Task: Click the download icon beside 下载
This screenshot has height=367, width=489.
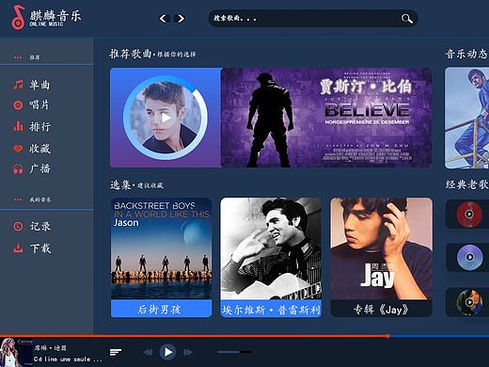Action: pos(18,248)
